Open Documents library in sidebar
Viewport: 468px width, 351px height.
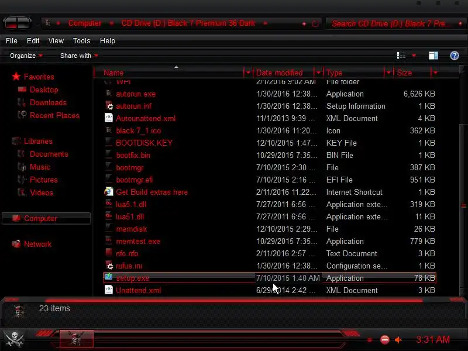pyautogui.click(x=49, y=154)
